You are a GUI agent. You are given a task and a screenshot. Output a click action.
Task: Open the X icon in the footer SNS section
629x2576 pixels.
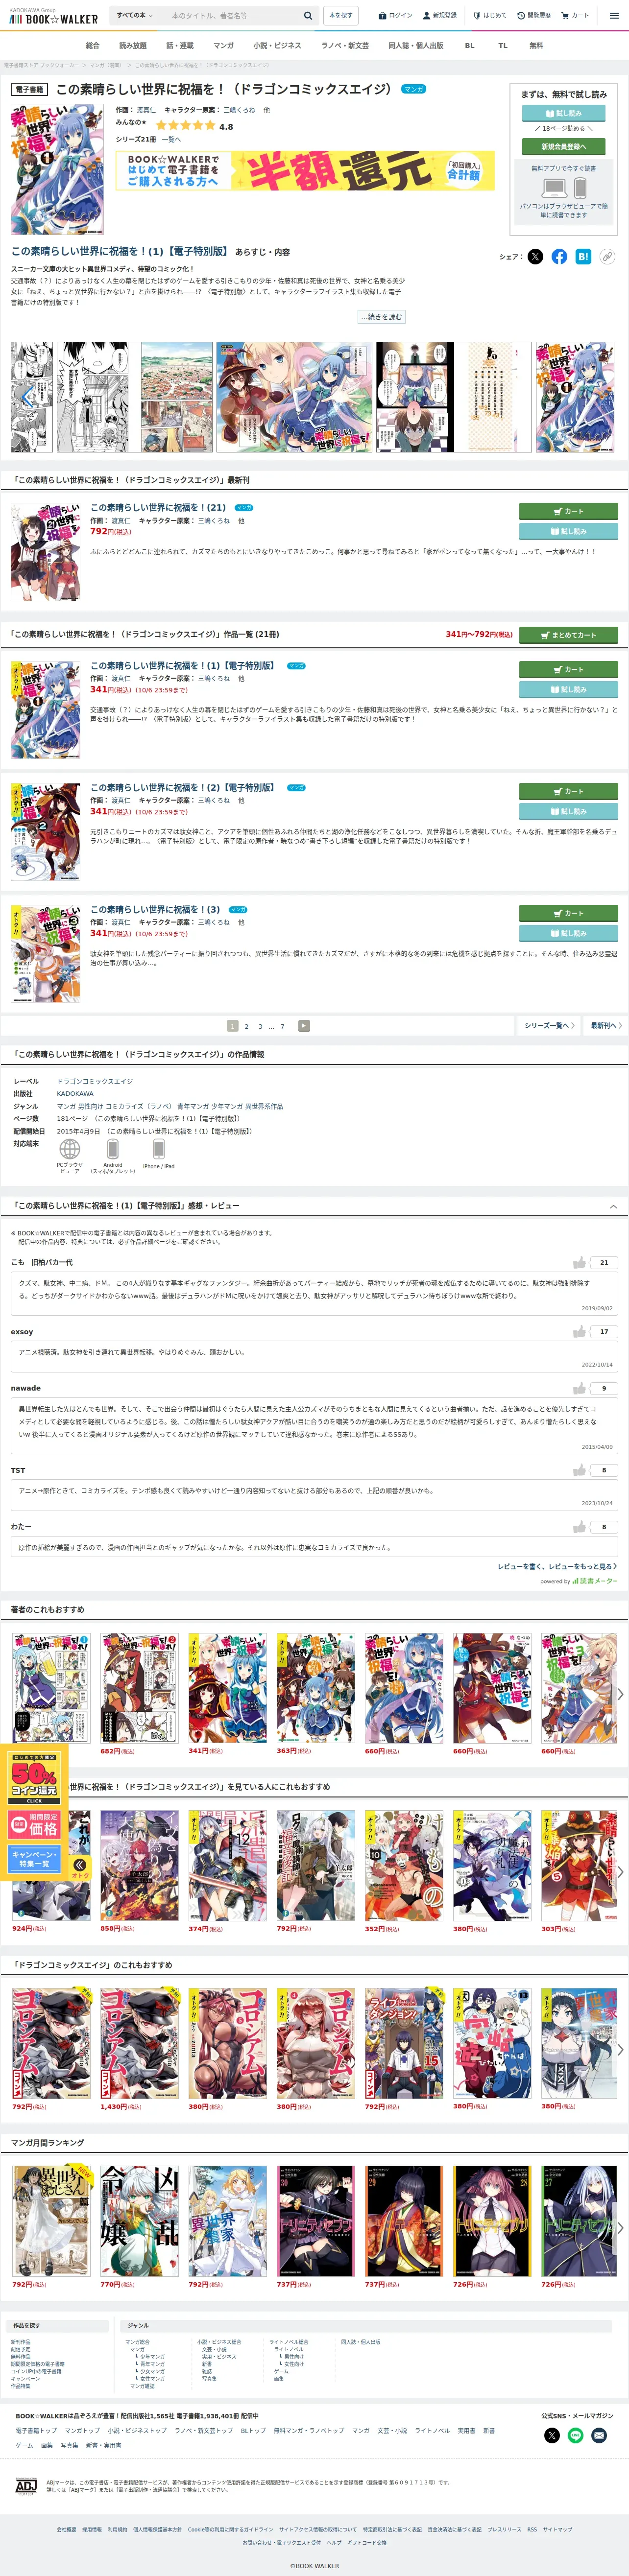[x=551, y=2435]
